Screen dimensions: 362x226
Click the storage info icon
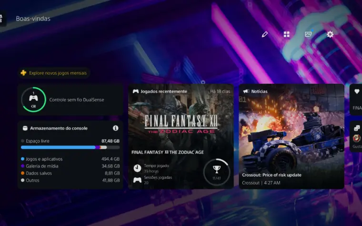click(x=116, y=128)
